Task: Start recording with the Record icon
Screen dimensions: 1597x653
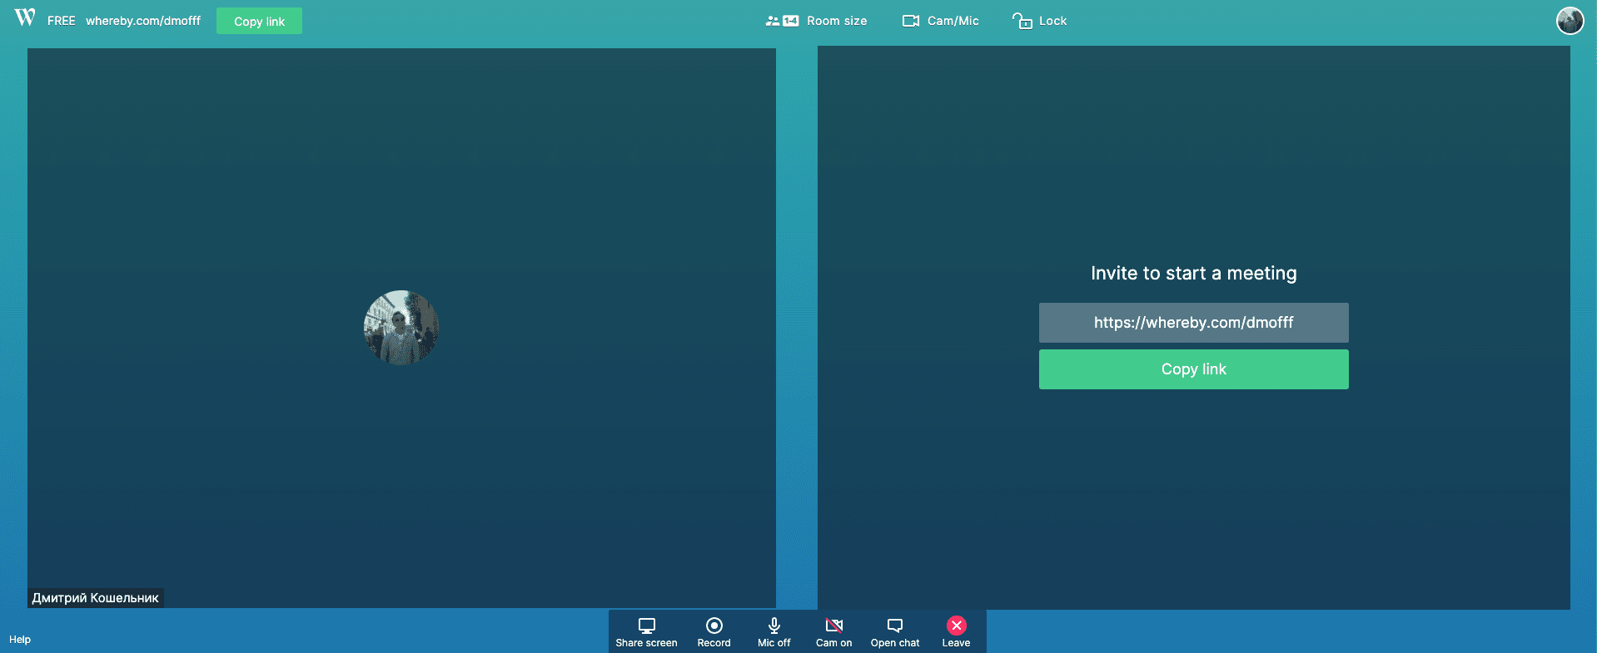Action: (x=714, y=626)
